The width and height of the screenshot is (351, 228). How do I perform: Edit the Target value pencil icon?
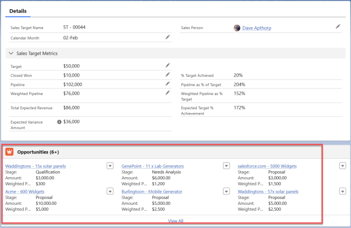click(x=167, y=65)
